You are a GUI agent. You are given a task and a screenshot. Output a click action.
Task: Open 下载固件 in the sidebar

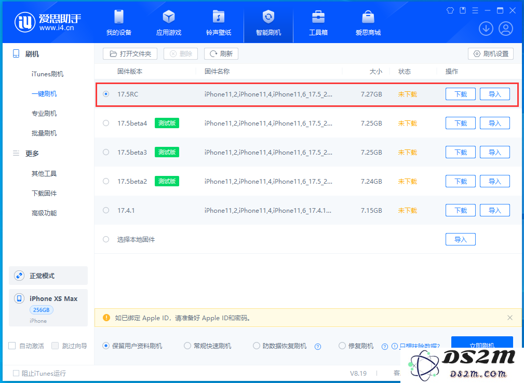(44, 194)
